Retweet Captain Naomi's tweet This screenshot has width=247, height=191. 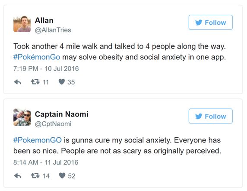point(35,176)
